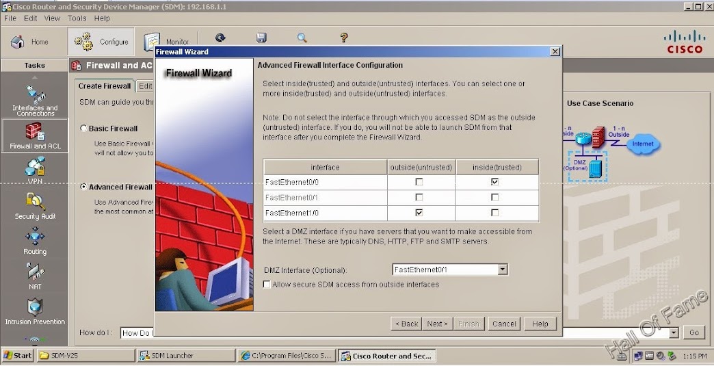
Task: Click the Search magnifier icon
Action: pyautogui.click(x=302, y=38)
